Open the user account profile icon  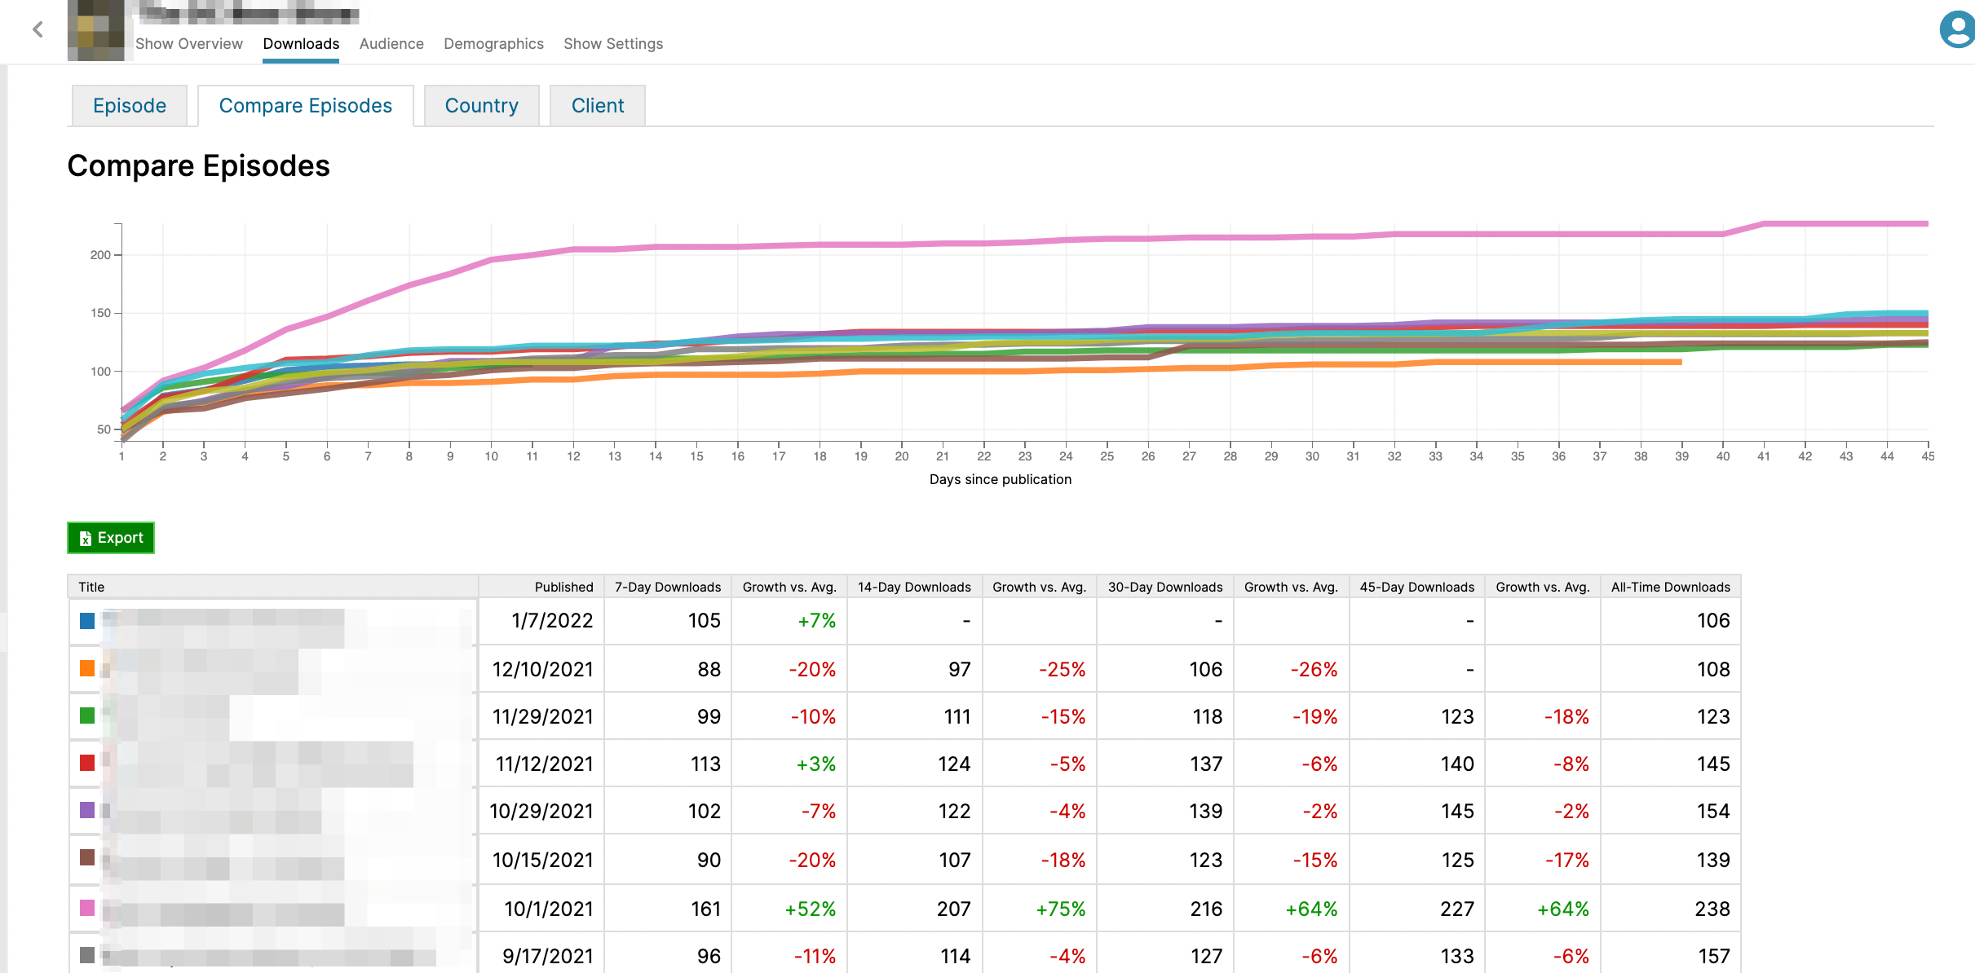[x=1957, y=29]
